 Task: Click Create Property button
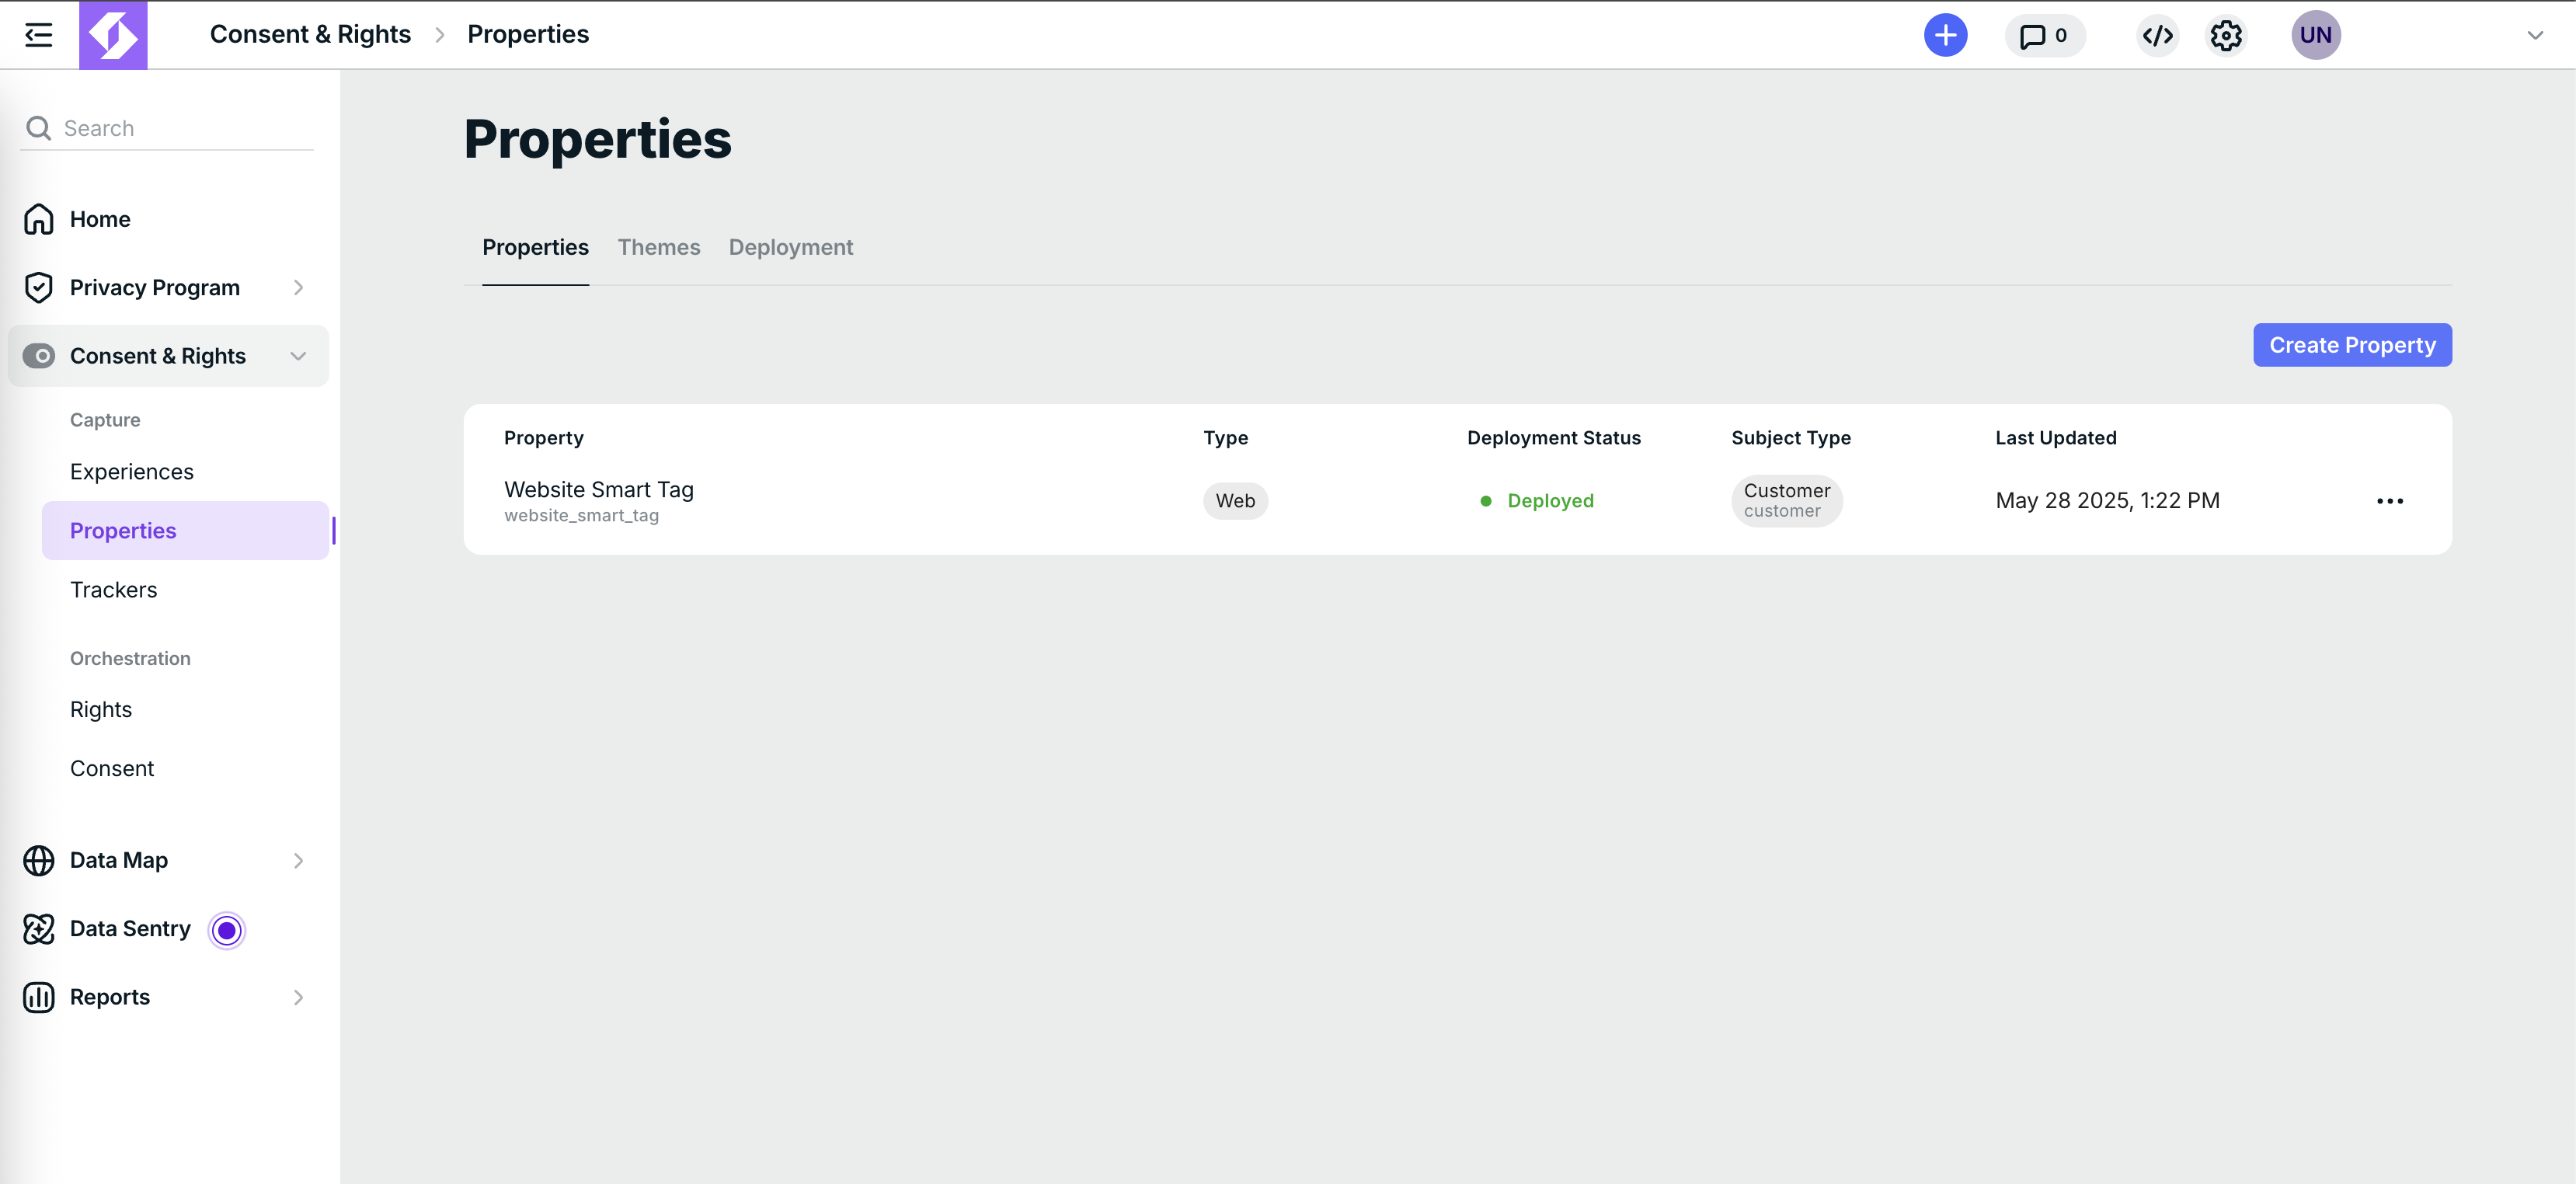click(2352, 345)
